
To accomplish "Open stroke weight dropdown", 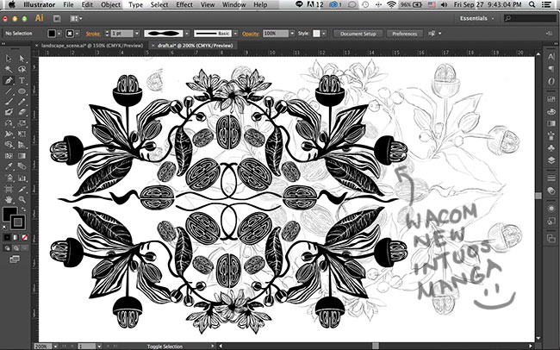I will (x=137, y=34).
